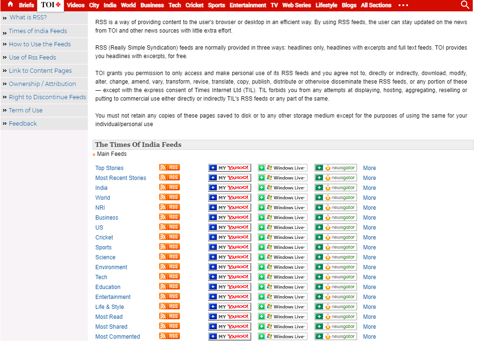477x341 pixels.
Task: Open Most Commented feed link
Action: [x=118, y=337]
